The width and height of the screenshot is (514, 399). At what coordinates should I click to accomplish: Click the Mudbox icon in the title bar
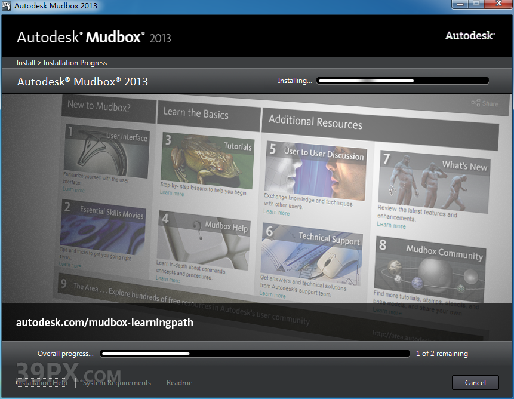click(x=7, y=7)
